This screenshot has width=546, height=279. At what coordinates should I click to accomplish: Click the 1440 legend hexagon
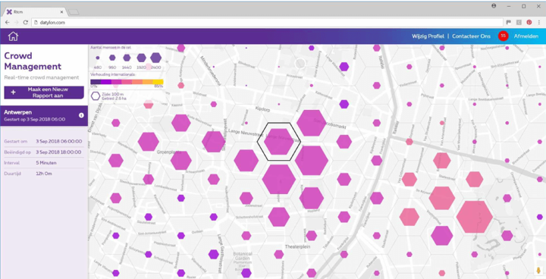pyautogui.click(x=127, y=58)
